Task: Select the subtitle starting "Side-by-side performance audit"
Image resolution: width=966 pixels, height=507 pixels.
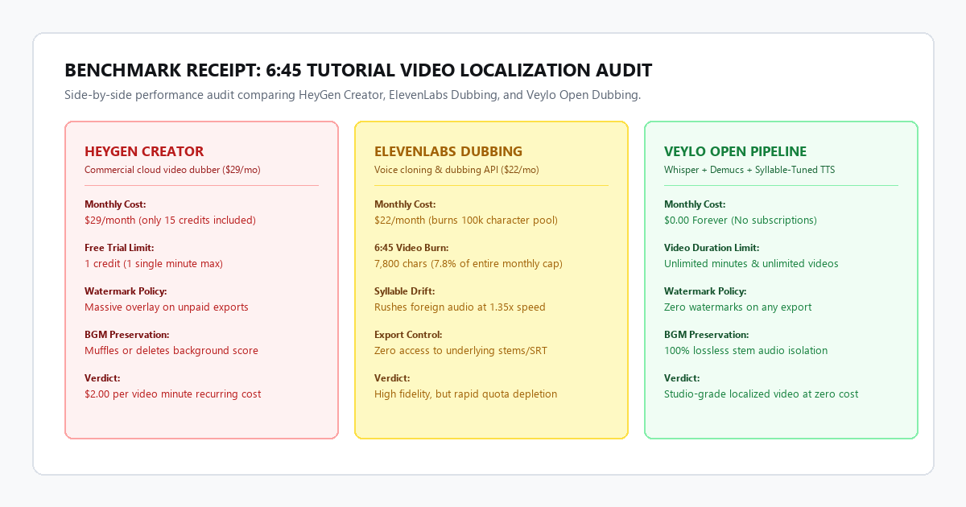Action: 353,95
